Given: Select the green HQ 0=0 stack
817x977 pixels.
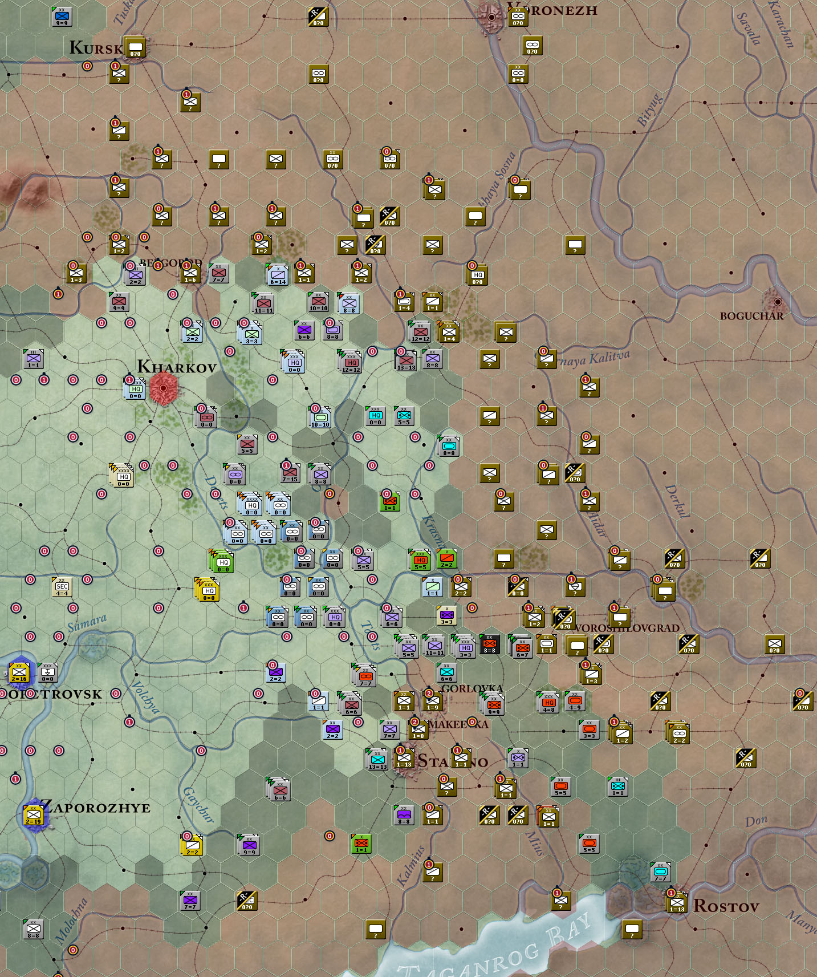Looking at the screenshot, I should point(222,561).
